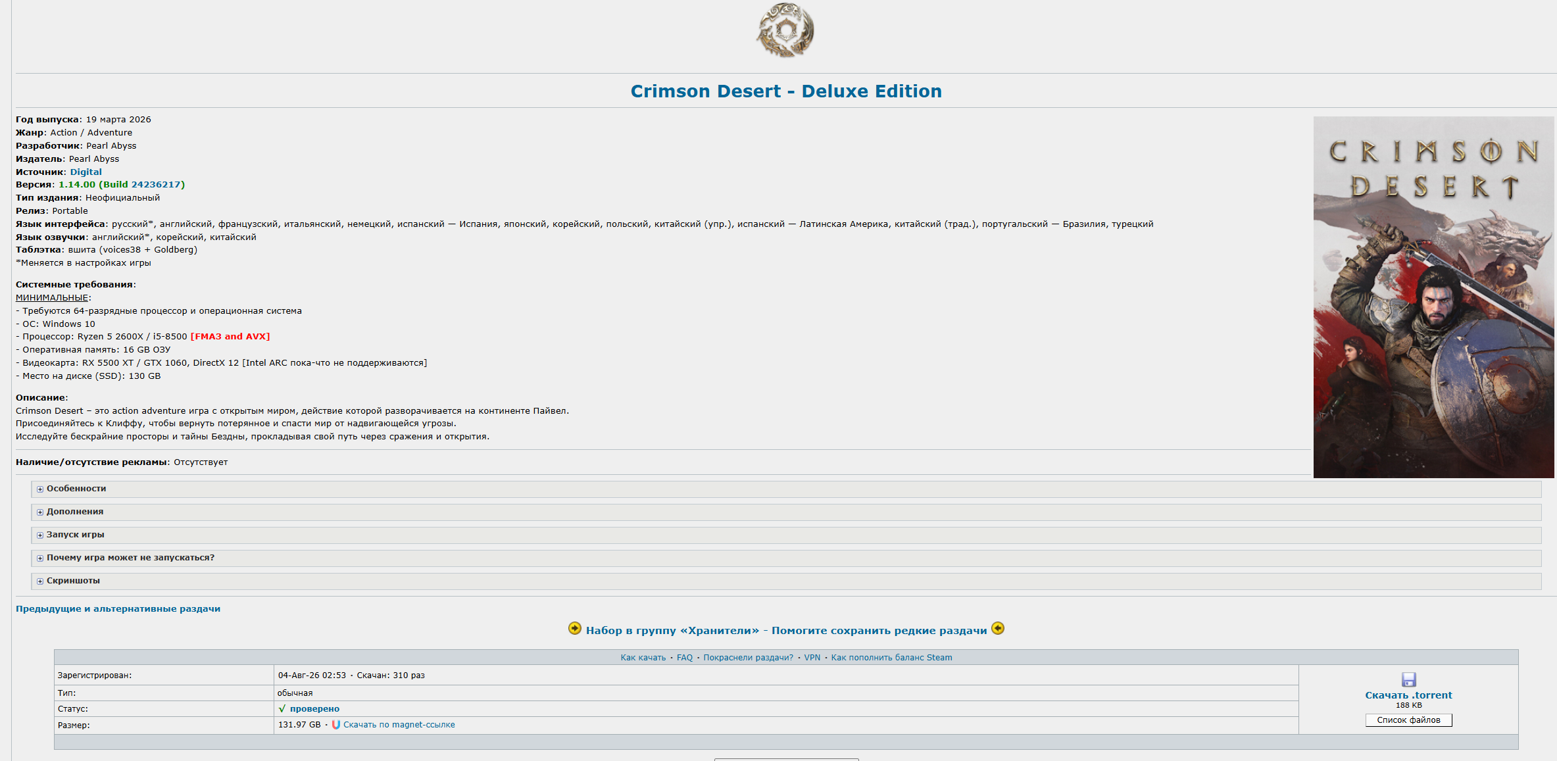Click the release value «Portable»
This screenshot has height=761, width=1557.
point(70,211)
